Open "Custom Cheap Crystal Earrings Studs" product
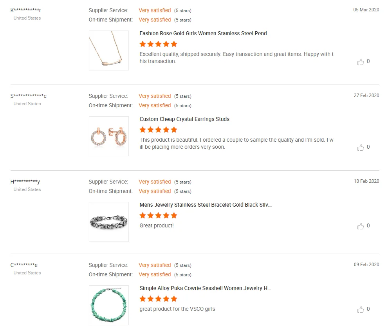The image size is (388, 328). click(x=184, y=119)
